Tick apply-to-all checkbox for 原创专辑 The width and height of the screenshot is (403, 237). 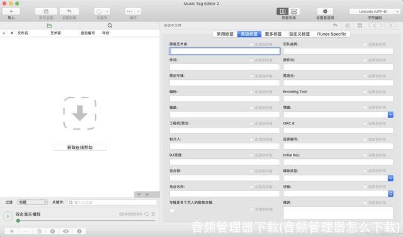click(x=251, y=76)
